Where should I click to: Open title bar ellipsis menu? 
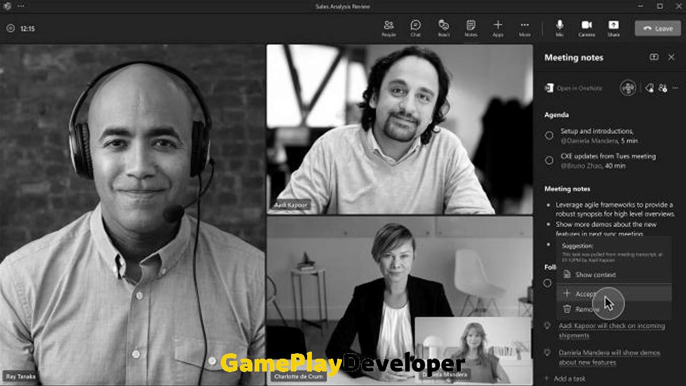click(21, 6)
